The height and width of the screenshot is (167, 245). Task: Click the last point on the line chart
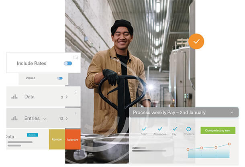(229, 144)
